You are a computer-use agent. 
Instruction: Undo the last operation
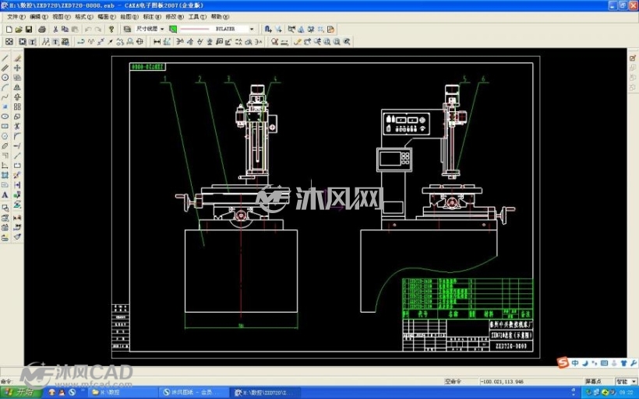click(x=88, y=30)
